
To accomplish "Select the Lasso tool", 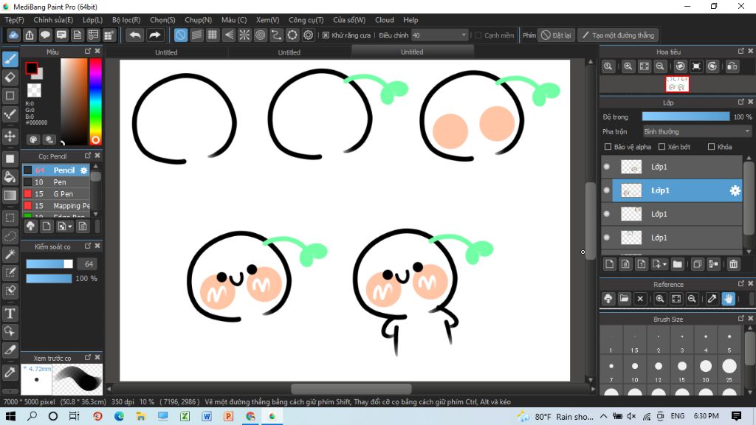I will pos(10,236).
